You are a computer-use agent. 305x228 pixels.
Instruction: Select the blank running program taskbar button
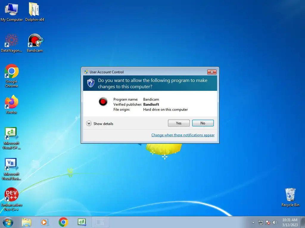tap(100, 222)
